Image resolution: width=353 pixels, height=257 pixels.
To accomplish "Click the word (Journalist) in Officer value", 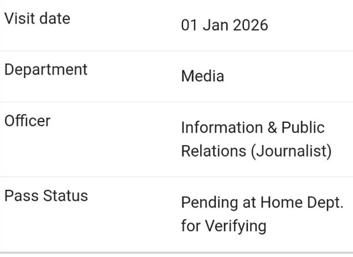I will (x=291, y=151).
